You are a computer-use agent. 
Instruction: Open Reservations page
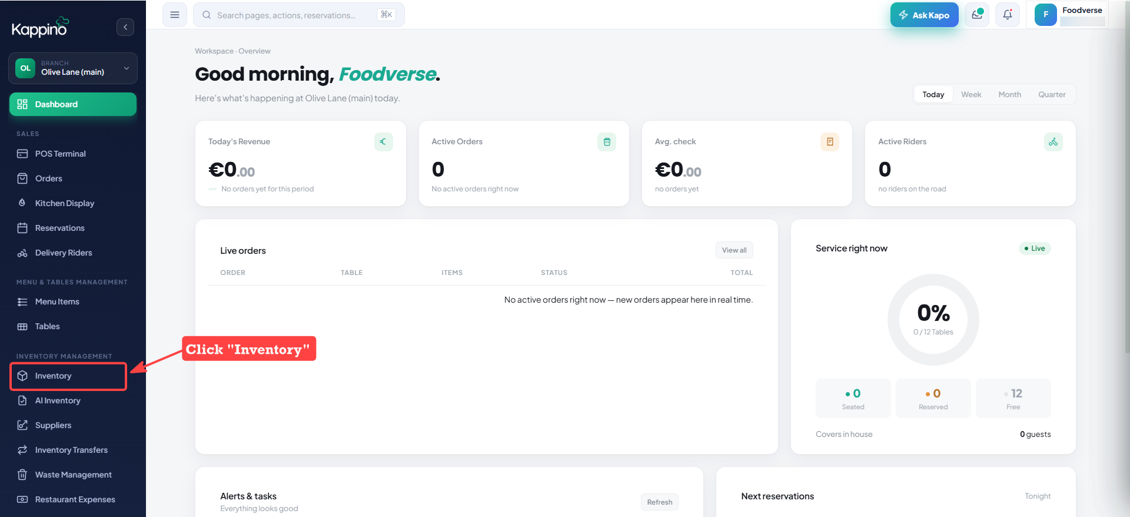tap(73, 228)
